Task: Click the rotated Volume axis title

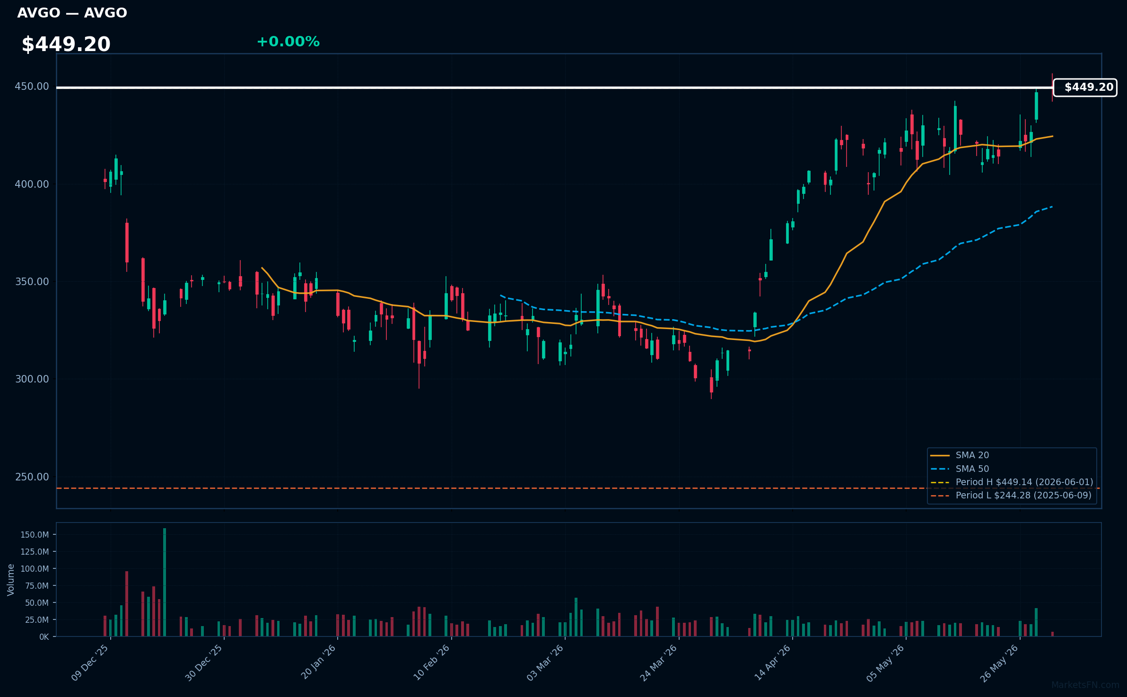Action: click(11, 580)
